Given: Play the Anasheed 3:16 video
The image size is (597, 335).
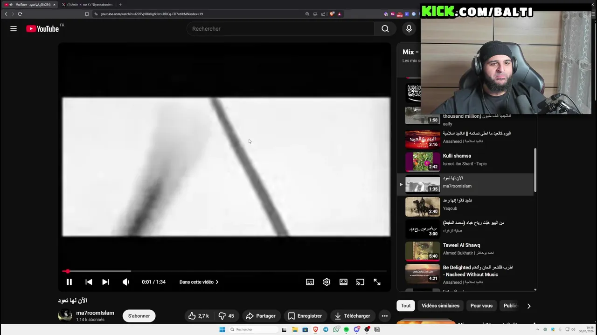Looking at the screenshot, I should pyautogui.click(x=466, y=140).
